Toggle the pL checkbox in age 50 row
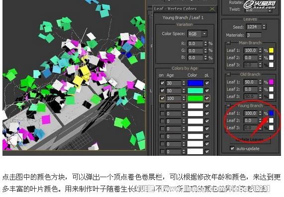 pos(207,90)
